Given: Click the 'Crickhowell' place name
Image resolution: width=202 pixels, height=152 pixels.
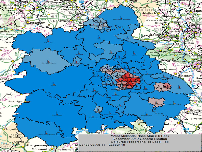Looking at the screenshot, I should click(22, 142).
